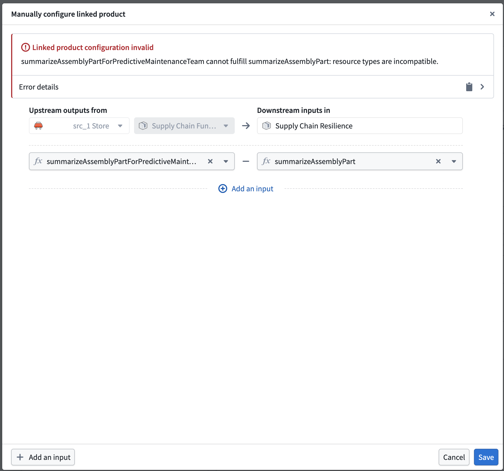Viewport: 504px width, 471px height.
Task: Click the cube icon beside Supply Chain Resilience
Action: (266, 126)
